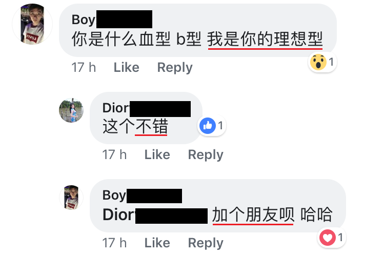Like the comment 你是什么血型 b型
This screenshot has height=254, width=384.
pos(126,67)
